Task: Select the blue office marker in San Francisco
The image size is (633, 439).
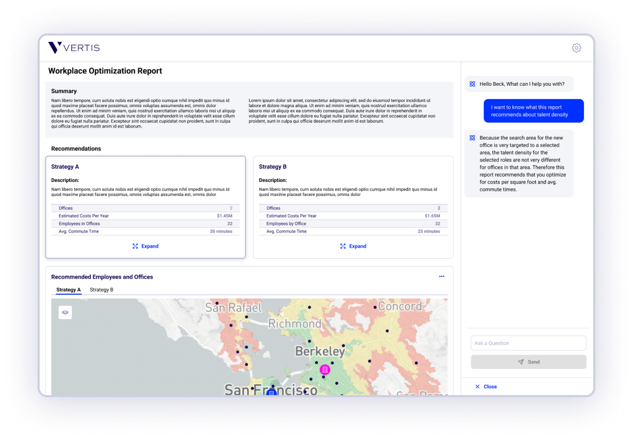Action: click(x=271, y=392)
